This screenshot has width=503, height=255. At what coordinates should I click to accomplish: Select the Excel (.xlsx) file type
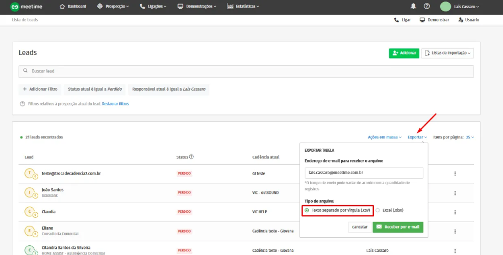click(x=389, y=210)
